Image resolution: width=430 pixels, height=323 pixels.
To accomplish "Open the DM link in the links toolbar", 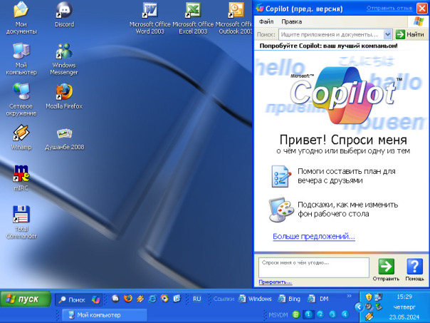I will [318, 299].
